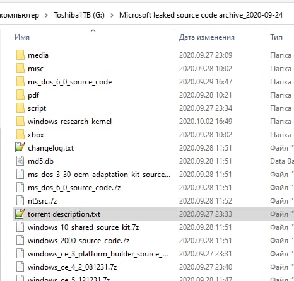Sort by the Дата изменения column header

[x=207, y=37]
